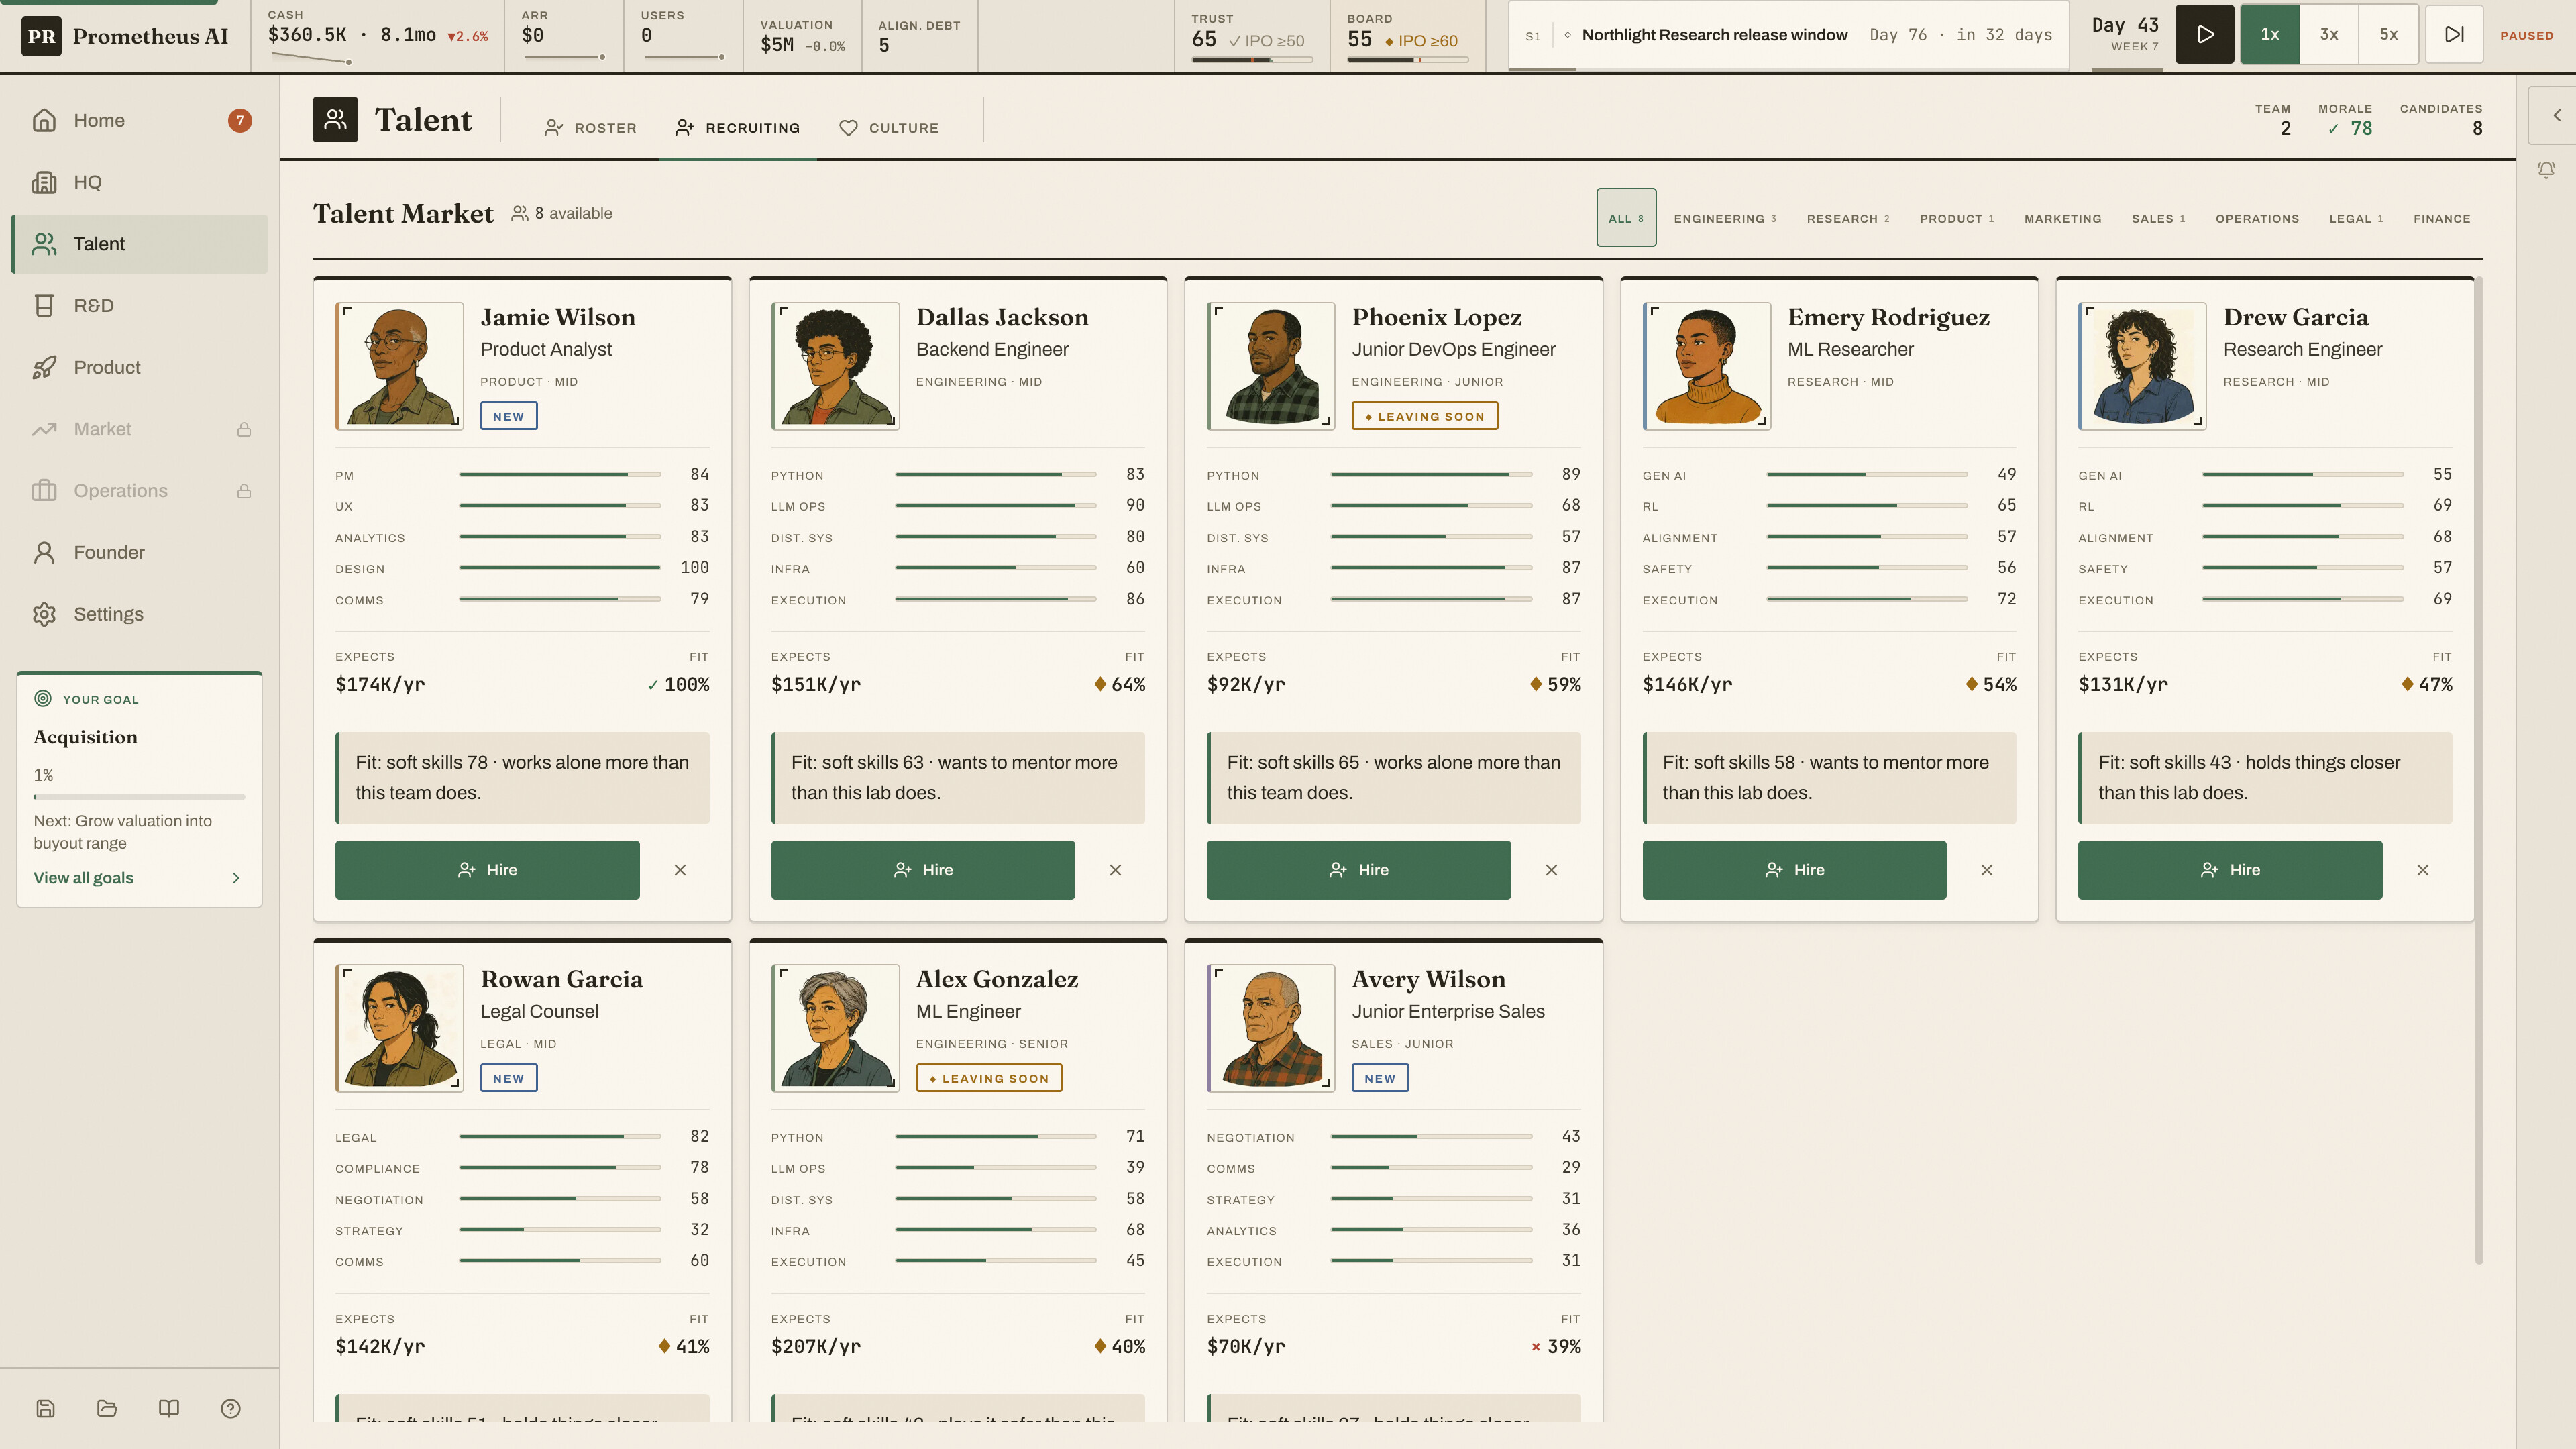Open Rowan Garcia's portrait thumbnail

pyautogui.click(x=400, y=1028)
